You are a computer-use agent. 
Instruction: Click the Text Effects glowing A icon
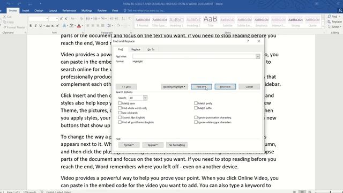pos(64,26)
